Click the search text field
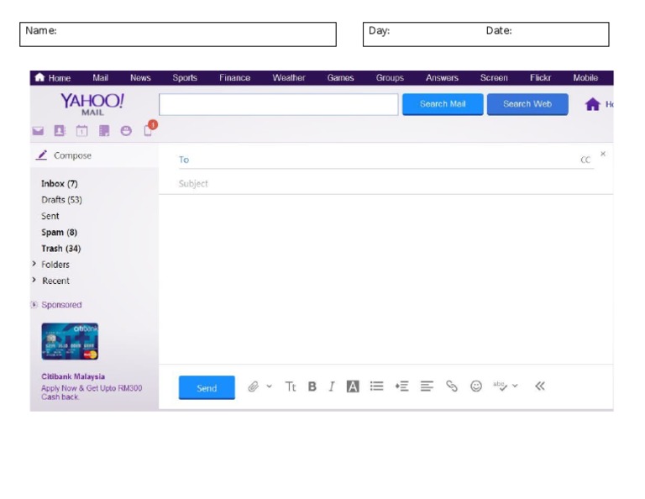Viewport: 645px width, 499px height. 279,104
